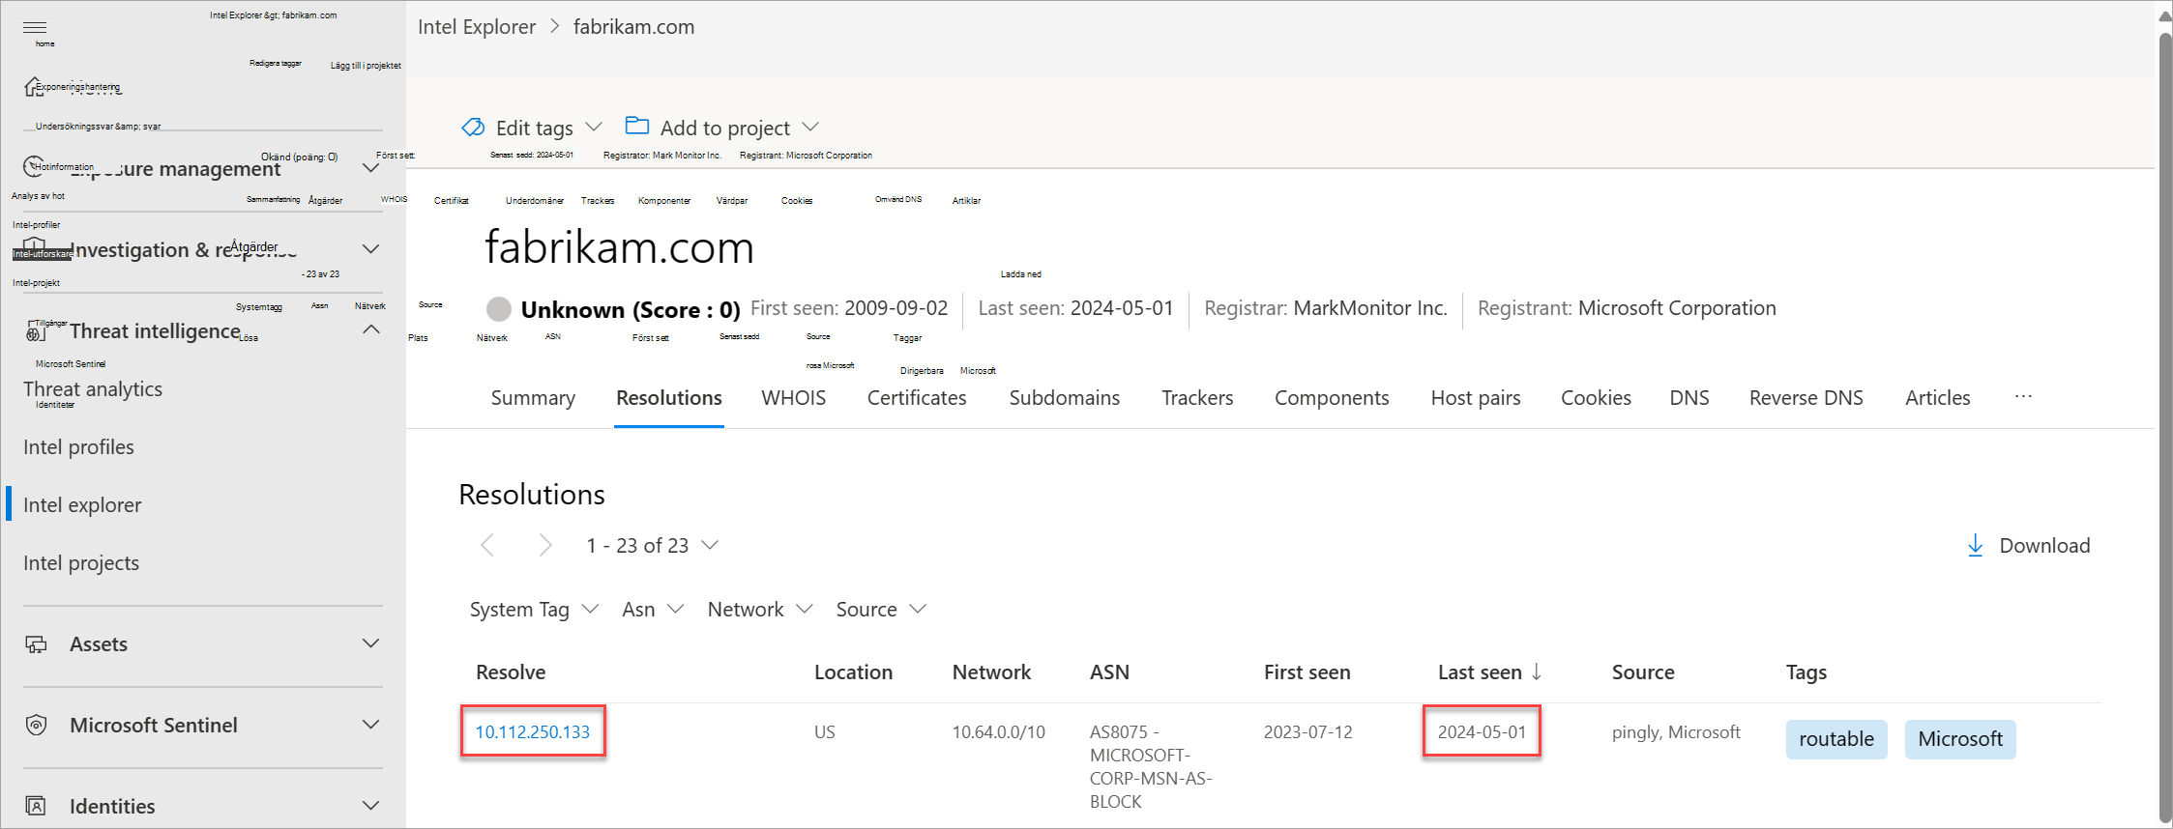Select Intel explorer in sidebar

click(82, 505)
